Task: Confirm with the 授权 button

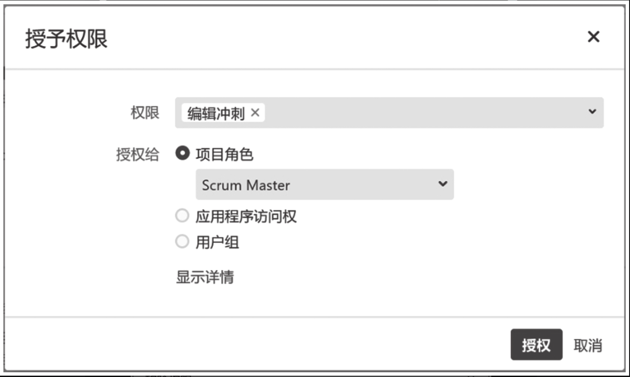Action: tap(536, 344)
